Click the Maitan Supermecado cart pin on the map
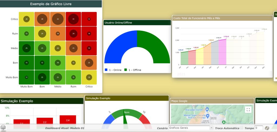The height and width of the screenshot is (132, 277). [x=207, y=116]
